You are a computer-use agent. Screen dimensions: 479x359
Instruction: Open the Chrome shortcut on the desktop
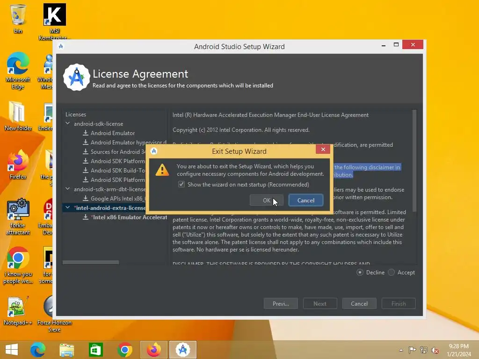[x=18, y=266]
